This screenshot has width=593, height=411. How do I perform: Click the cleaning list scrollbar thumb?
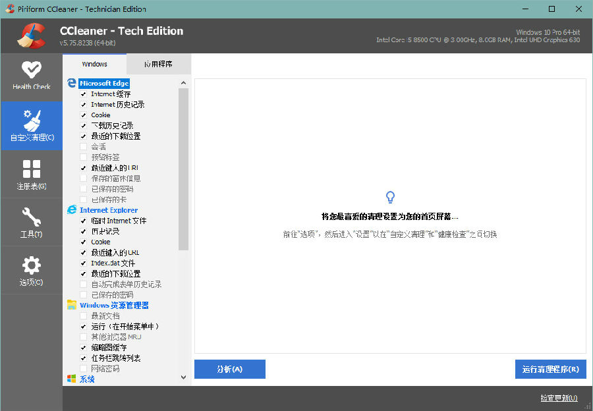(183, 169)
